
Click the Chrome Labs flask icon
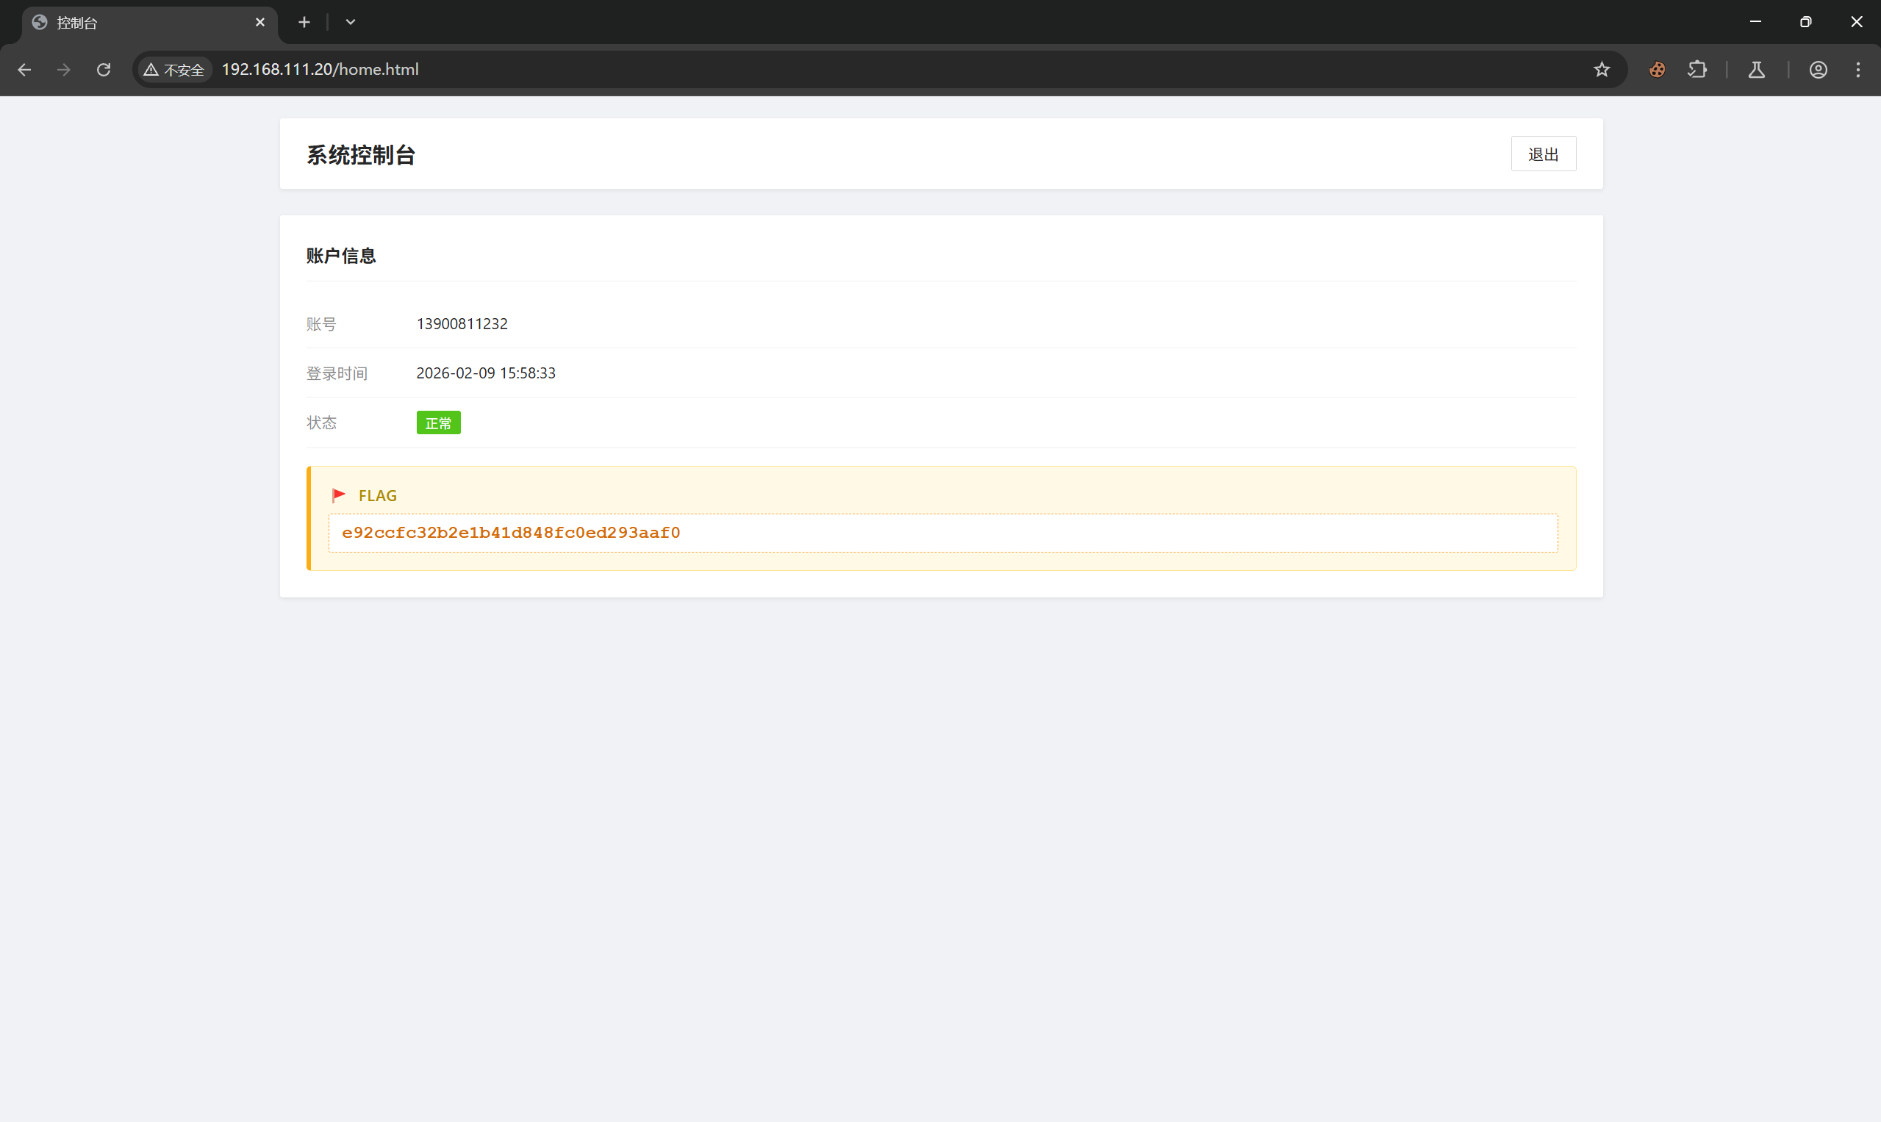point(1756,70)
